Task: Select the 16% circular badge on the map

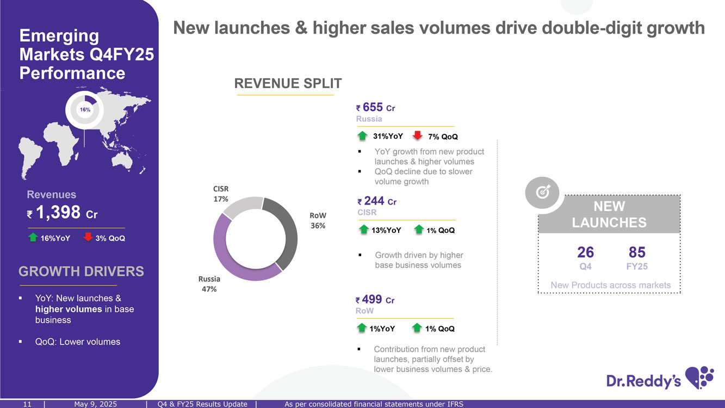Action: [x=85, y=110]
